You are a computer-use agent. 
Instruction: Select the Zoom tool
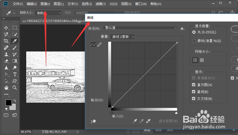(15, 88)
